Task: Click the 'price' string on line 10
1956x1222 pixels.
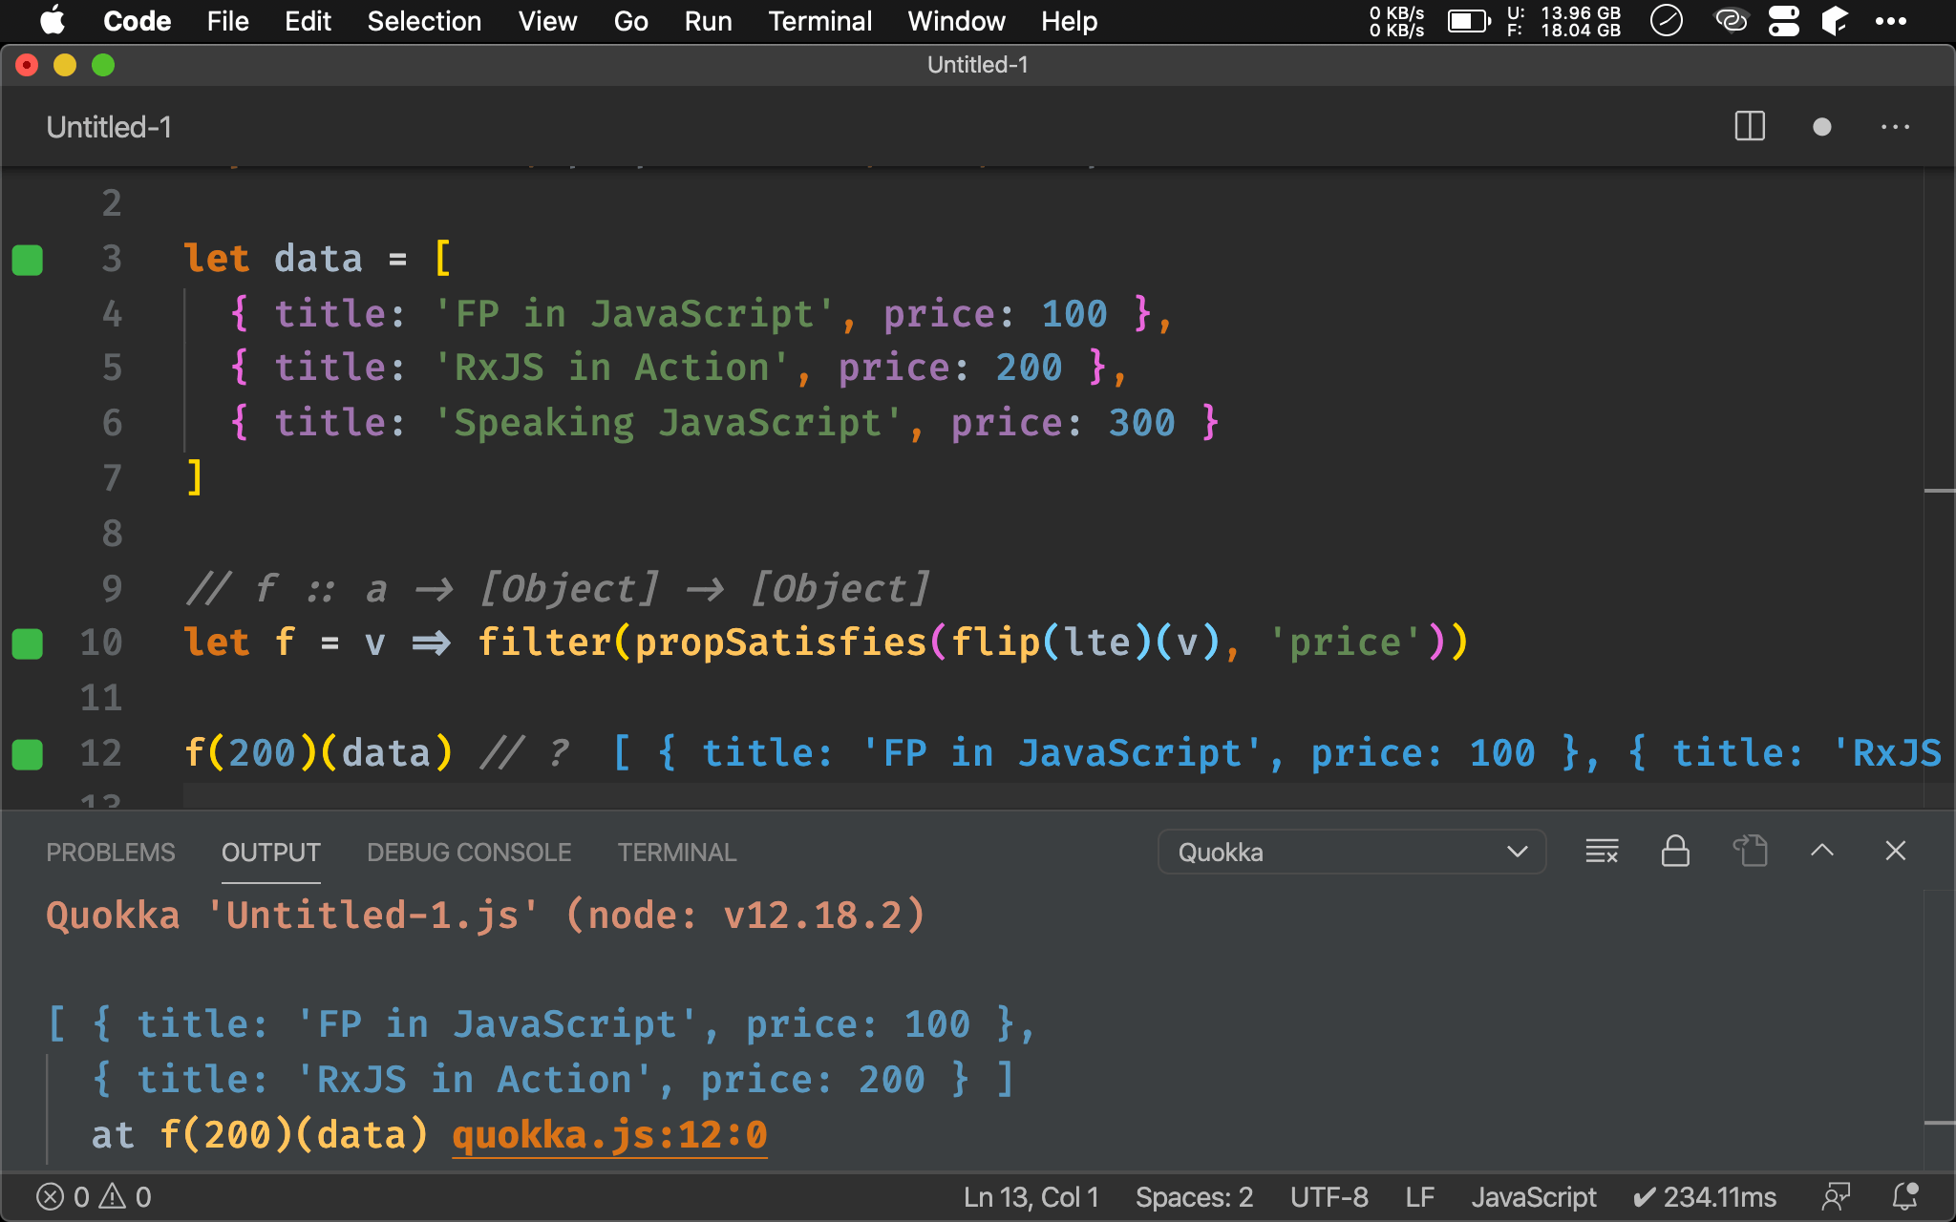Action: pyautogui.click(x=1345, y=643)
